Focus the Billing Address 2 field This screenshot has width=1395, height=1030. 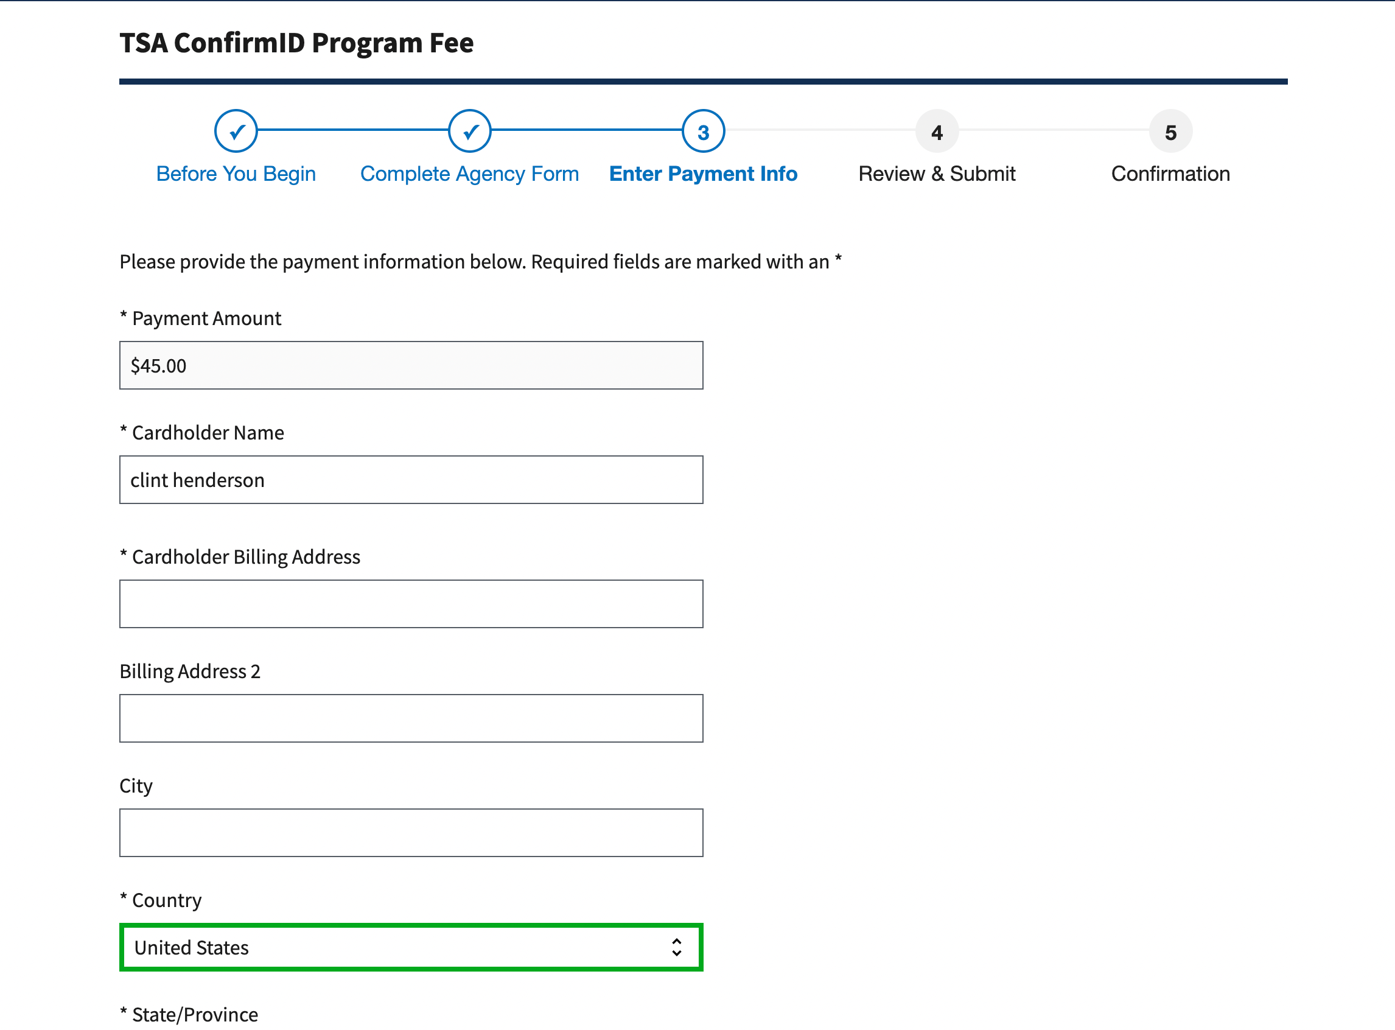[411, 718]
